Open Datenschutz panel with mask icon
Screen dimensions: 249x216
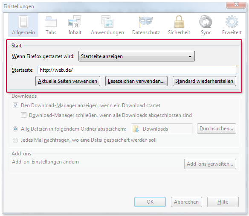tap(146, 25)
